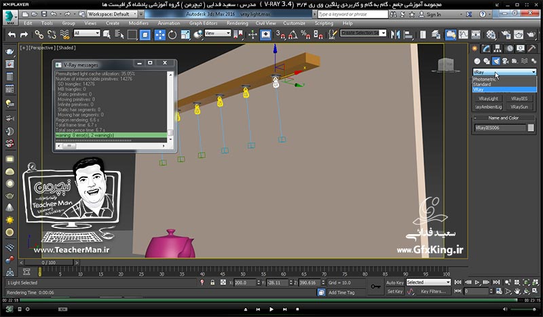Screen dimensions: 543x317
Task: Open the Hierarchy panel tab
Action: [x=498, y=49]
